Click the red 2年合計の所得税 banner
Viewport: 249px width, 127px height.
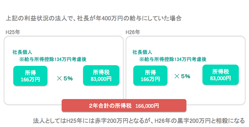coord(124,106)
